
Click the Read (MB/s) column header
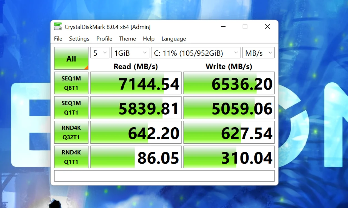click(136, 67)
